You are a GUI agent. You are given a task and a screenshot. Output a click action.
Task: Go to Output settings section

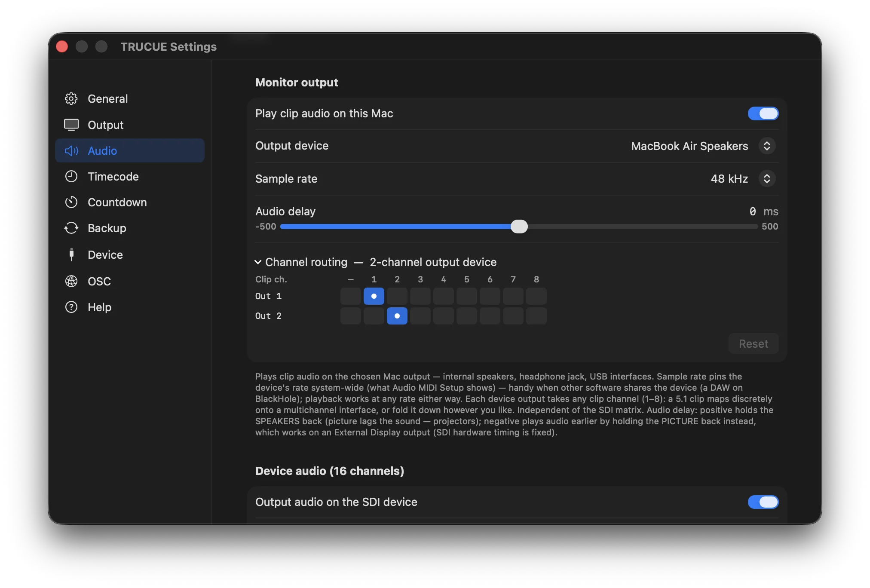[130, 125]
